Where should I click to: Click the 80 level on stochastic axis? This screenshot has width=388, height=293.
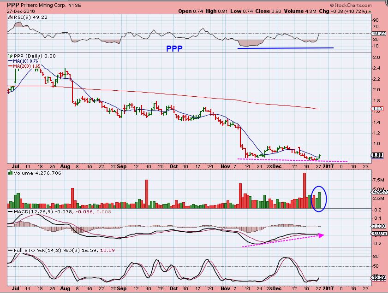(376, 257)
